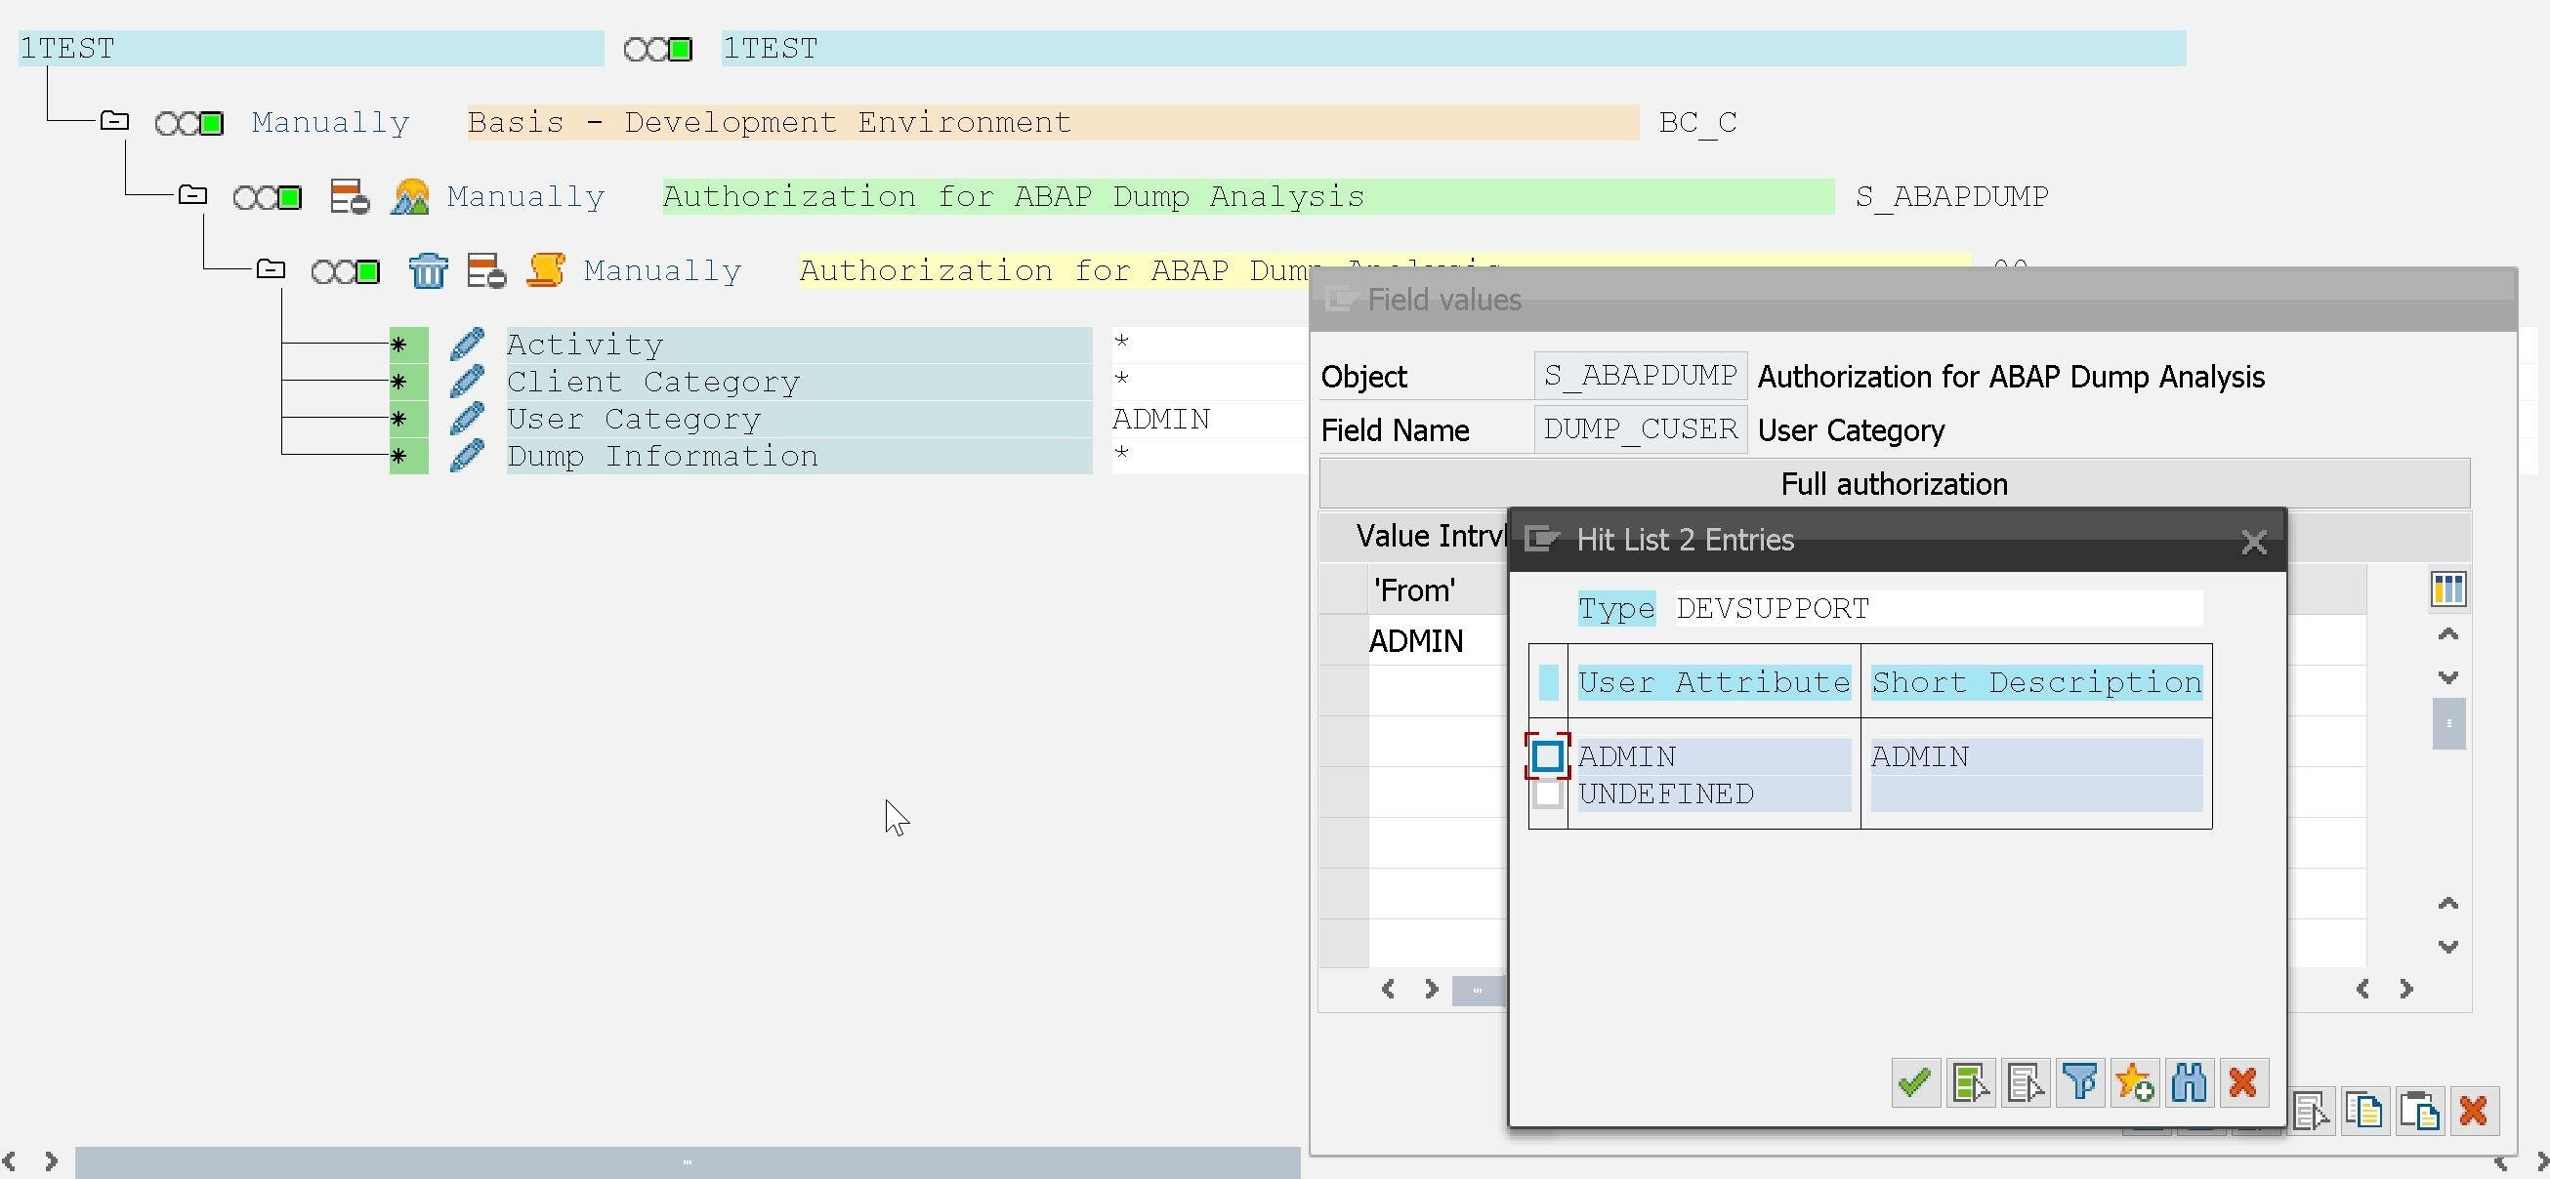The width and height of the screenshot is (2550, 1179).
Task: Click right arrow of Field values left scrollbar
Action: (x=1432, y=989)
